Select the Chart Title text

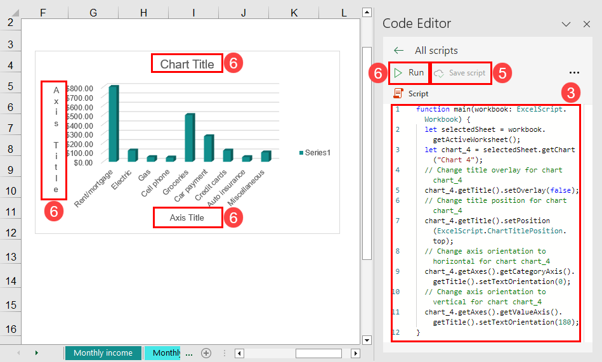(x=187, y=64)
